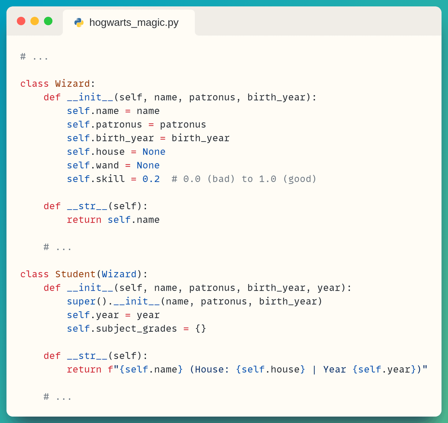The height and width of the screenshot is (423, 448).
Task: Click the first '# ...' comment at file top
Action: 34,57
